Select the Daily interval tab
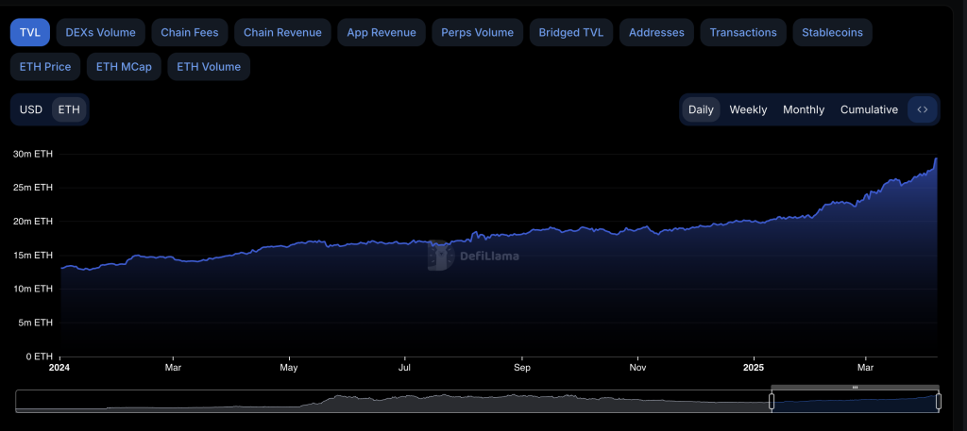 701,109
